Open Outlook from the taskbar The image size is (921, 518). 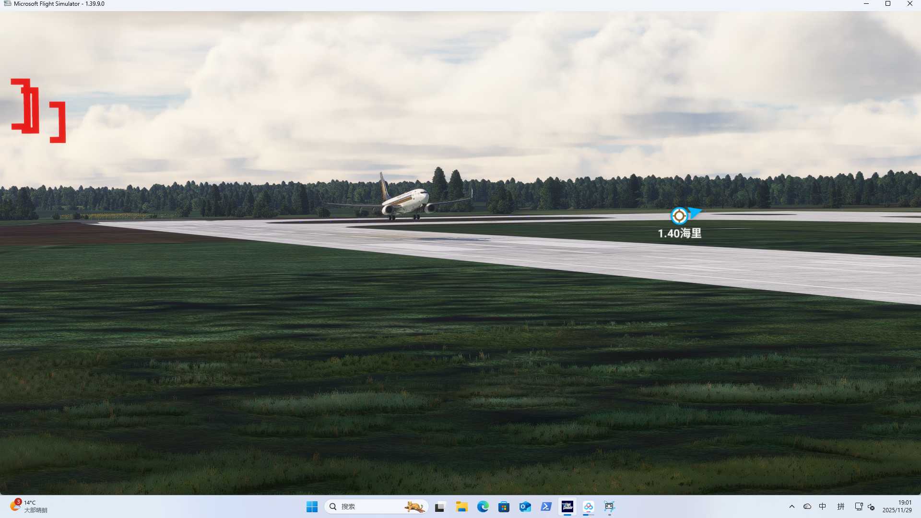click(525, 506)
